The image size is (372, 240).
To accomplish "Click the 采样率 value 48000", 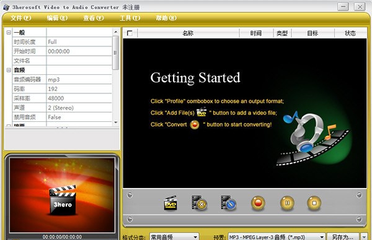I will pos(79,98).
